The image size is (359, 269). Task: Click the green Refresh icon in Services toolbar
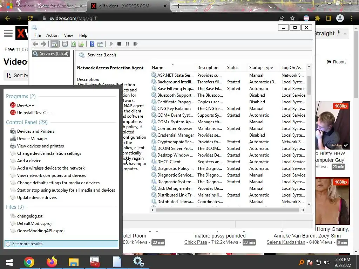point(73,44)
